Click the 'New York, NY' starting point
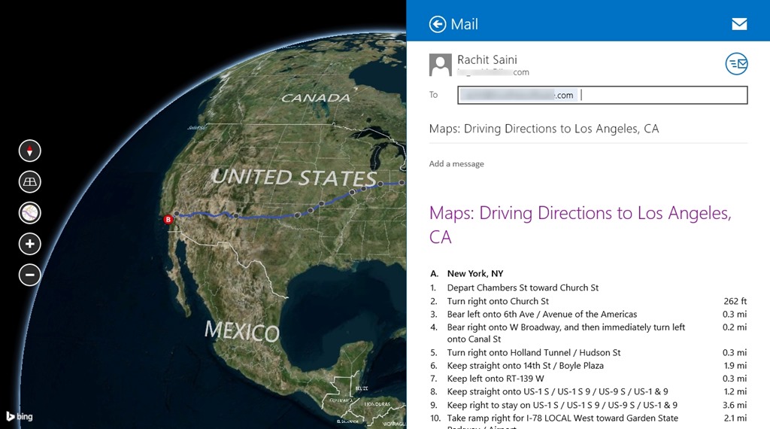The width and height of the screenshot is (770, 429). point(474,274)
